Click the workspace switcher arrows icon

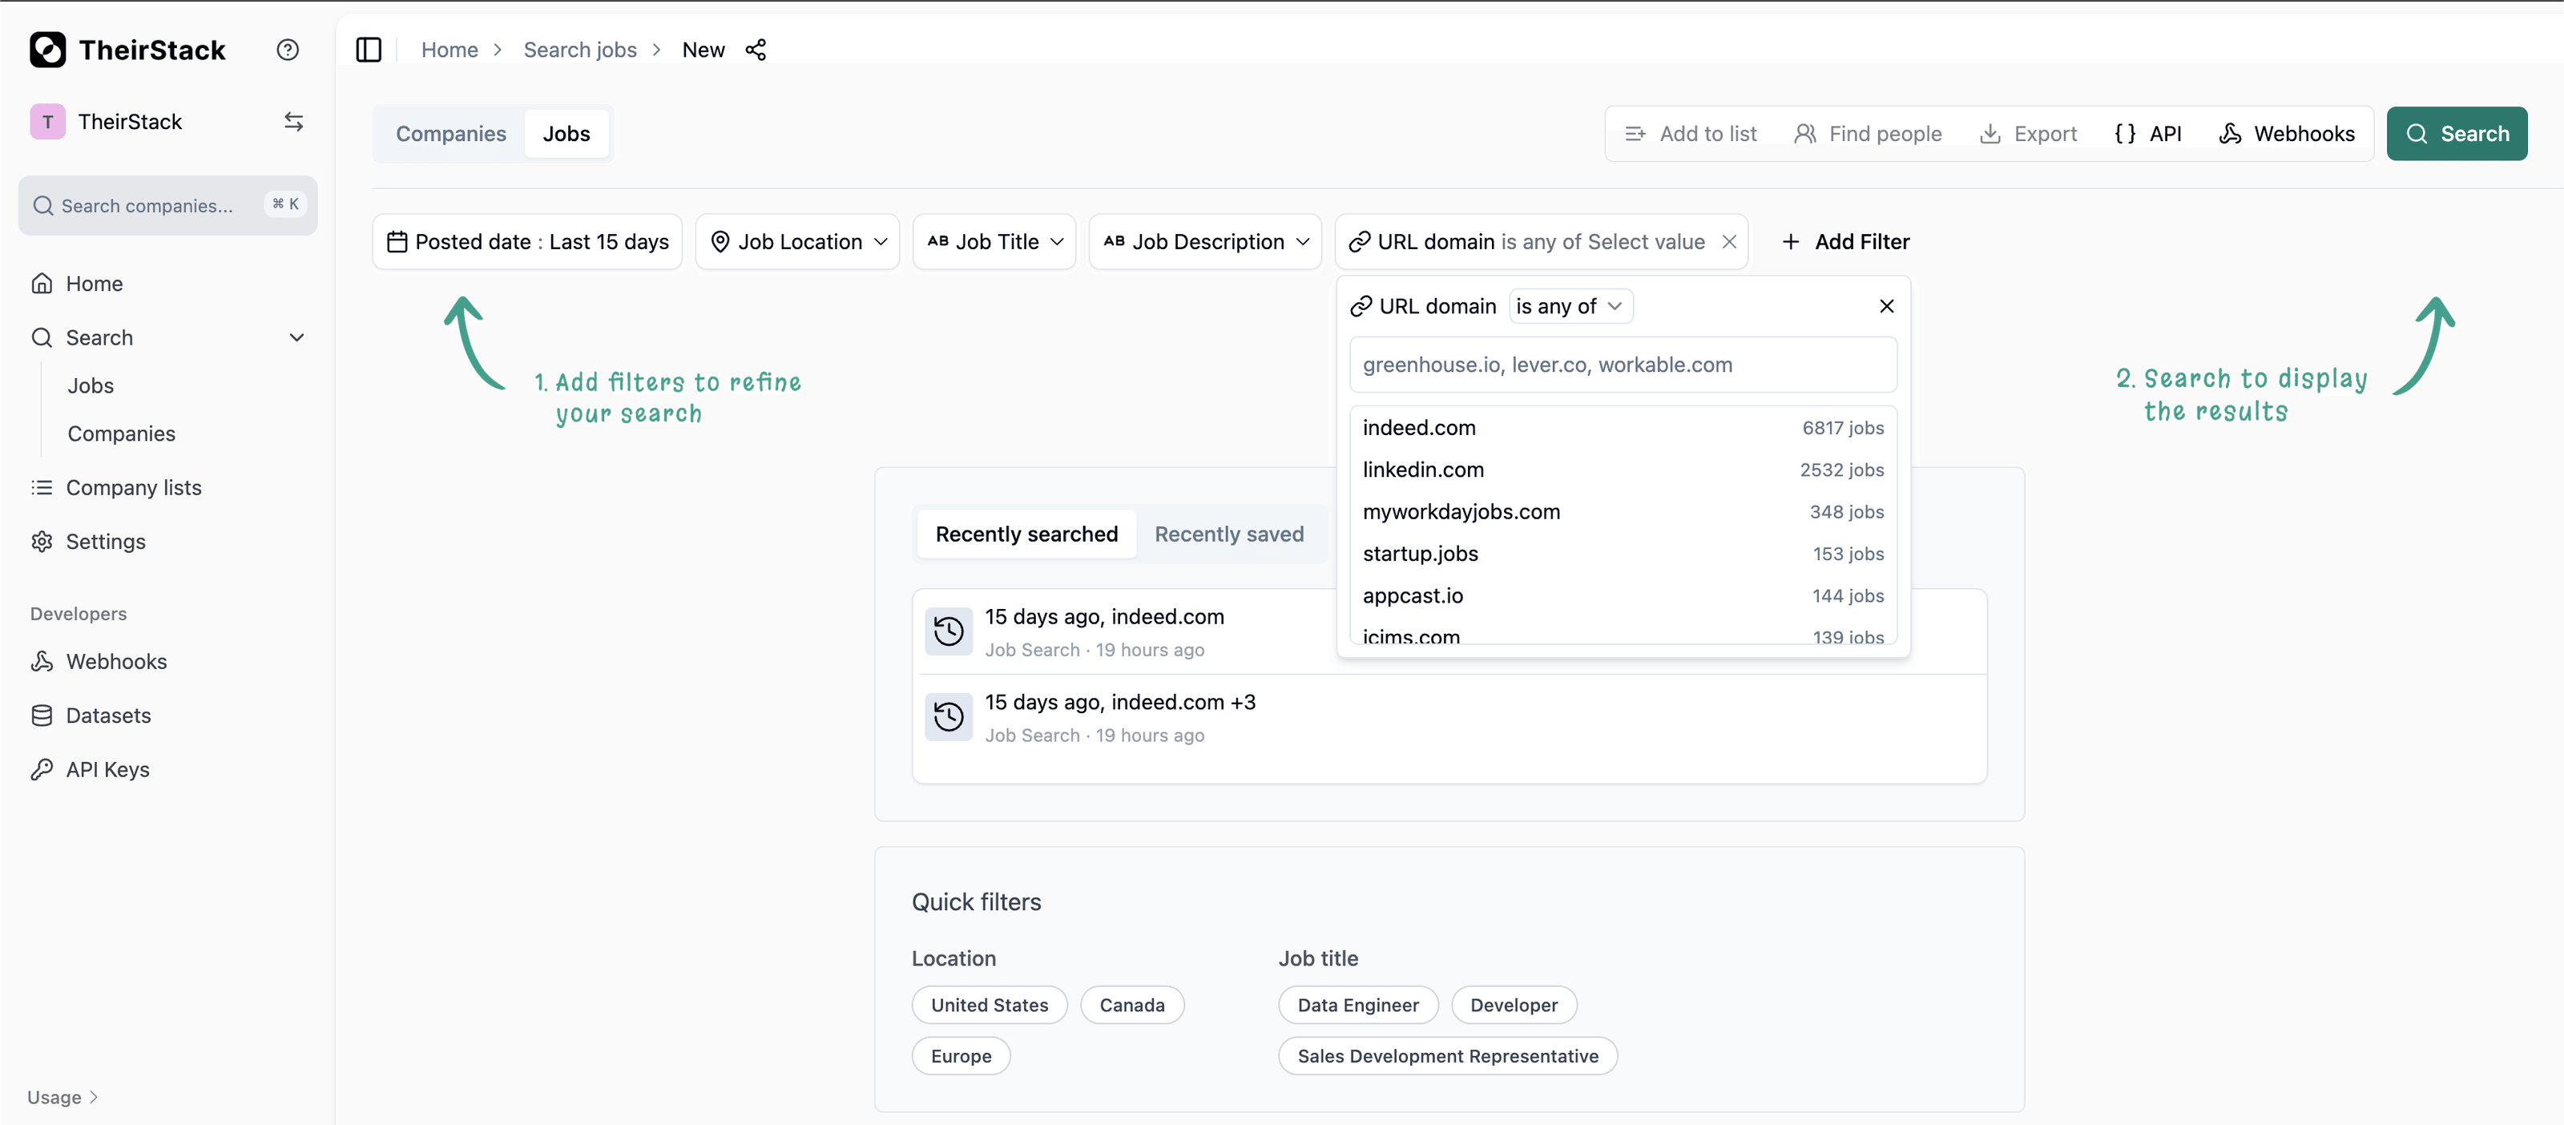click(x=292, y=120)
